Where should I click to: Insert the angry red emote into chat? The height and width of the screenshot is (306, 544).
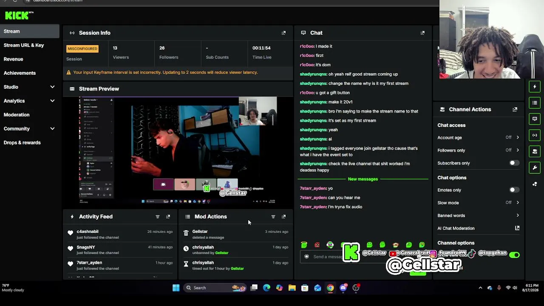(317, 245)
